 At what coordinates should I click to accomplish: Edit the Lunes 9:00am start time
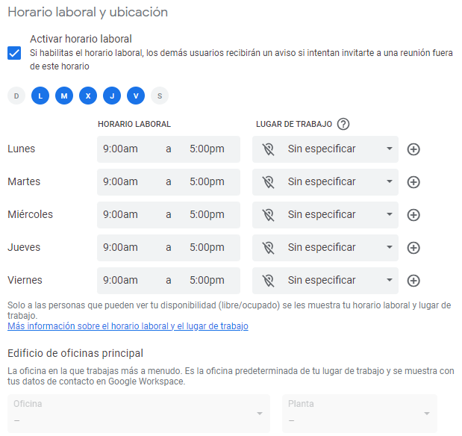coord(121,149)
